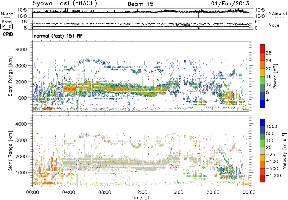Click the "20" power color bar label

tap(269, 69)
